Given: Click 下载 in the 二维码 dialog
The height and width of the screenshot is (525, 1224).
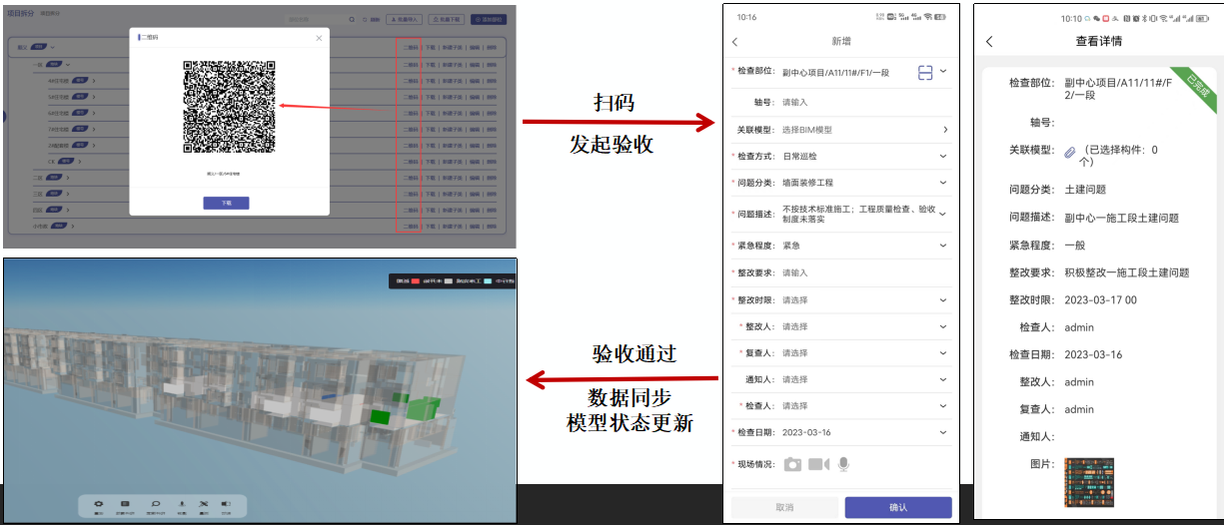Looking at the screenshot, I should [x=225, y=202].
